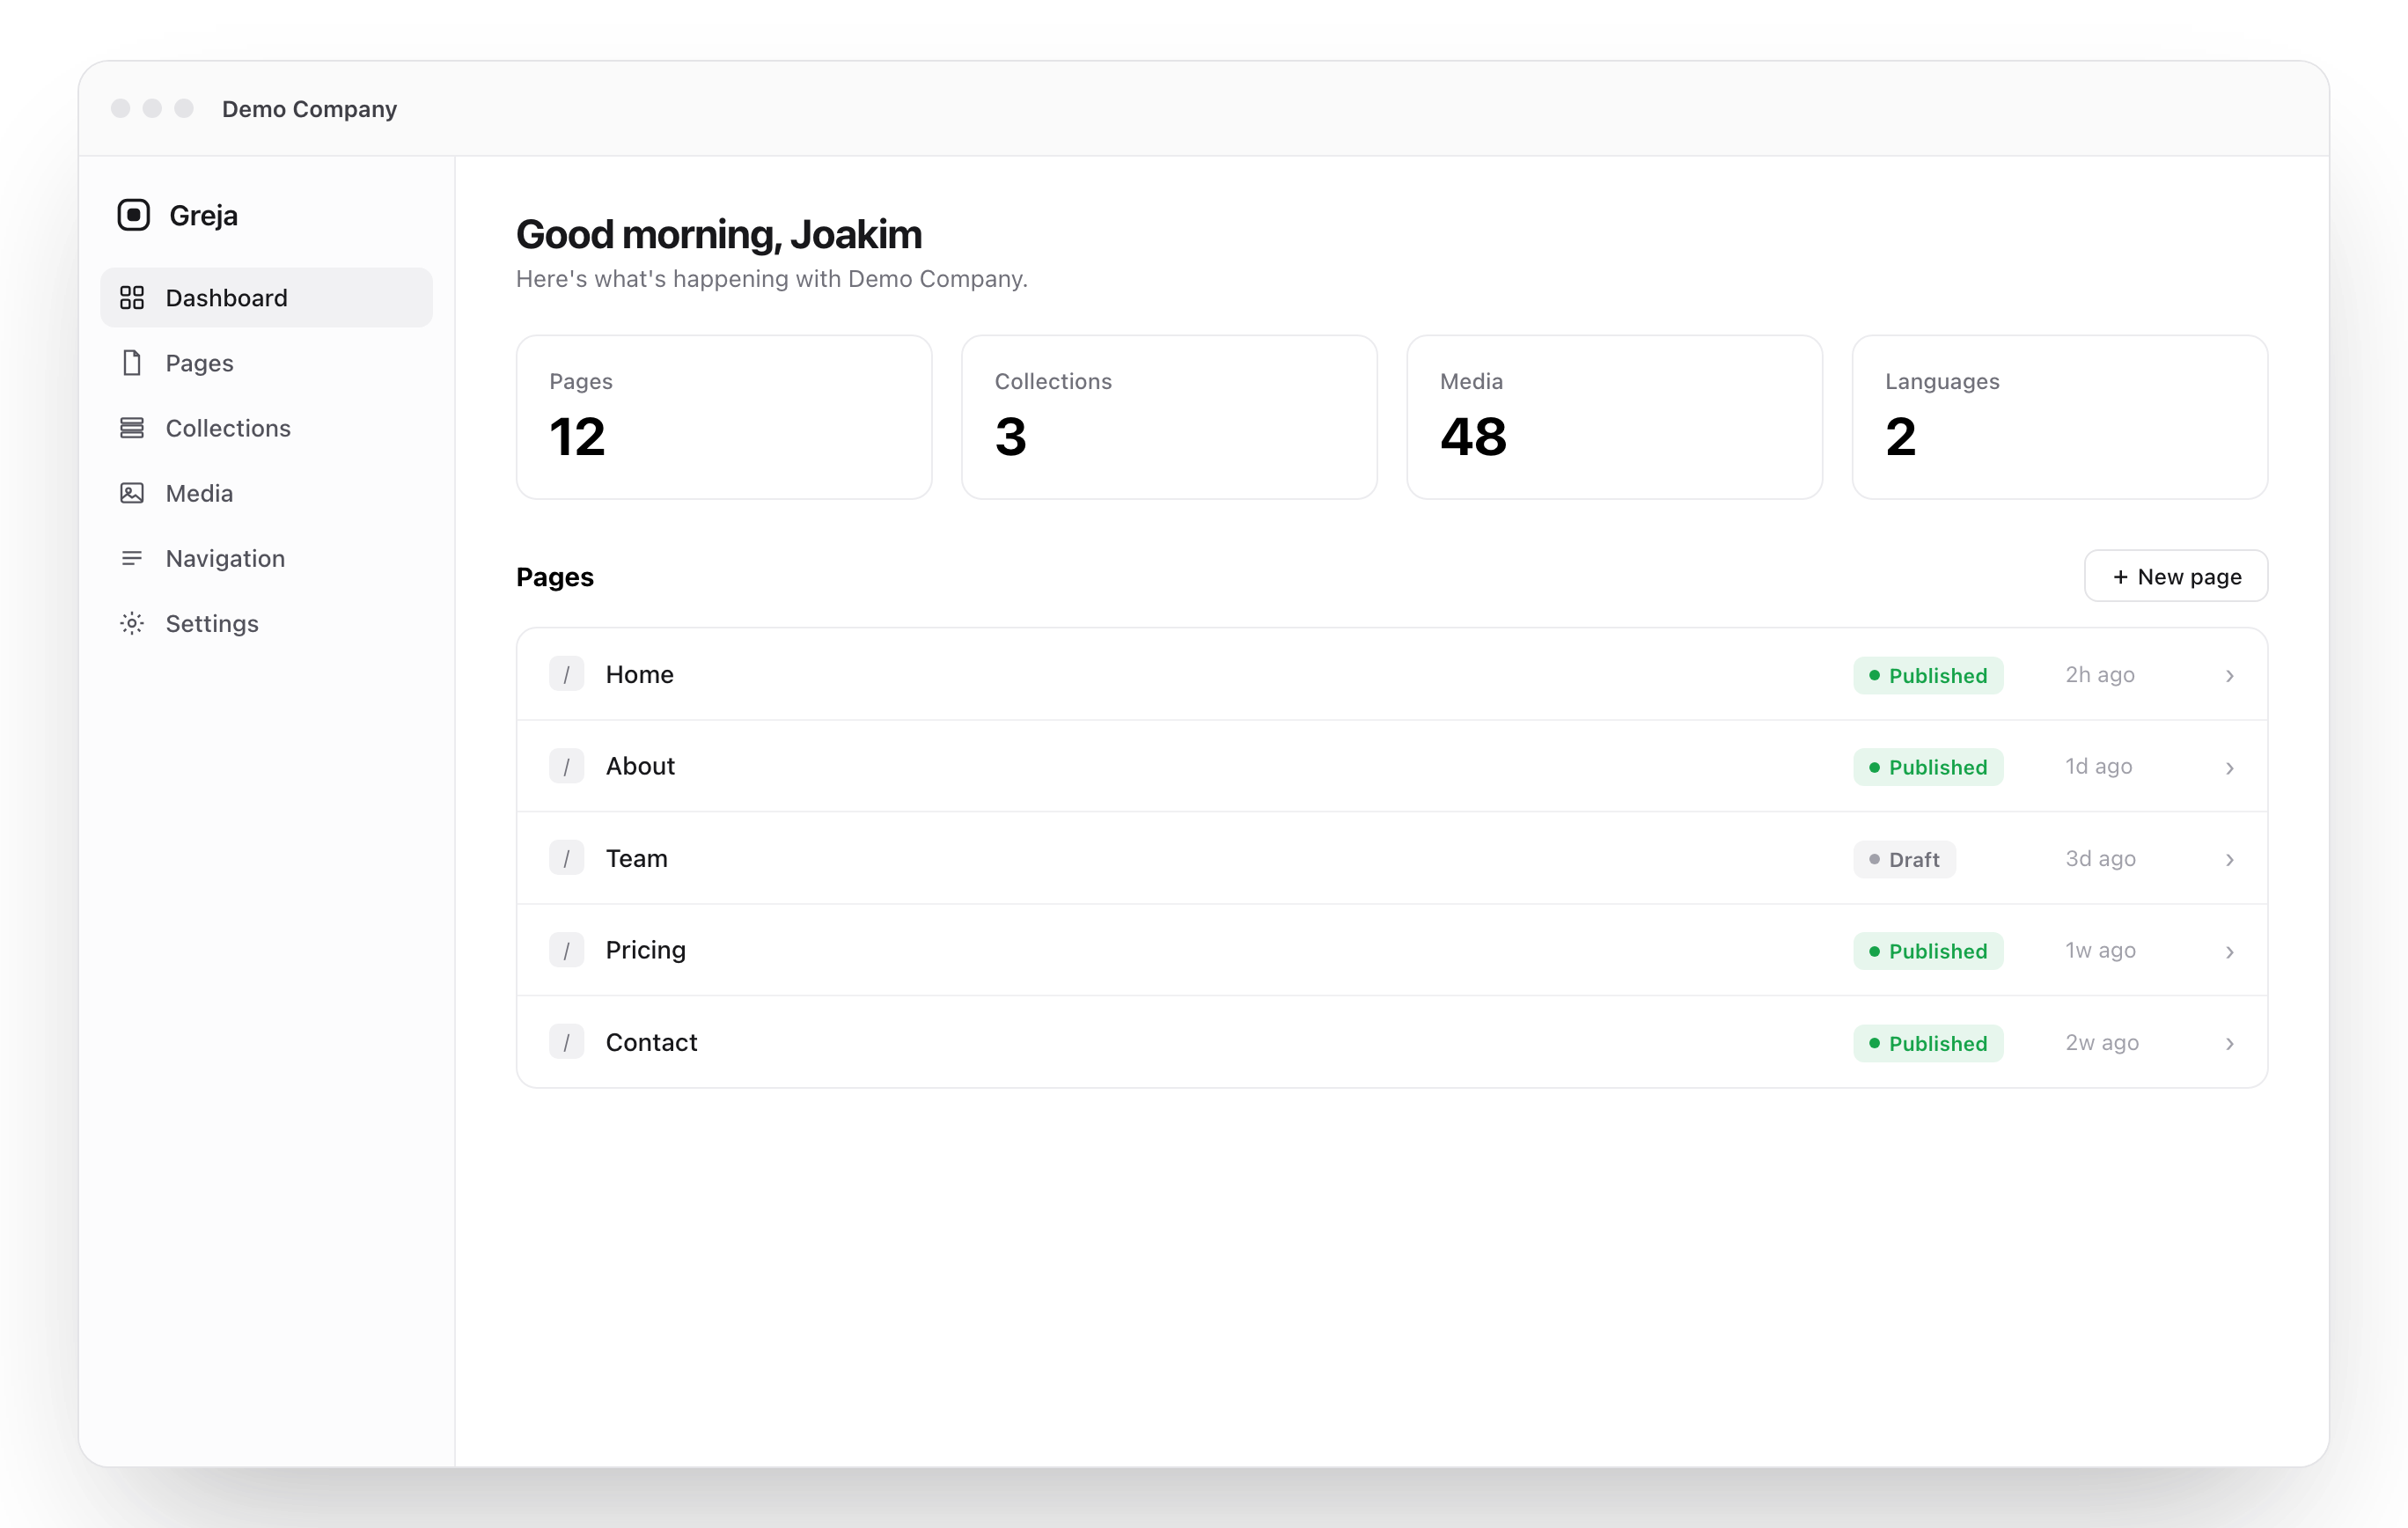Open Settings label in the sidebar
This screenshot has width=2408, height=1528.
click(212, 623)
